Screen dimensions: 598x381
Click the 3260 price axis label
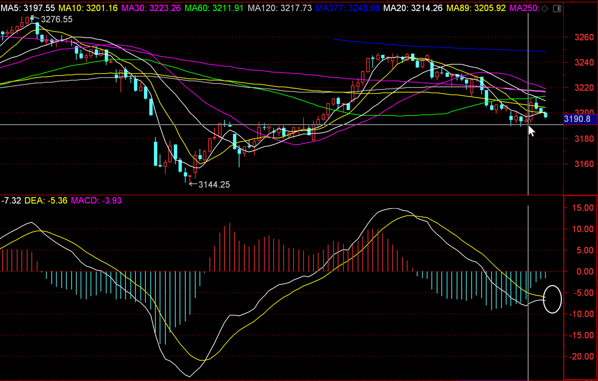(584, 37)
